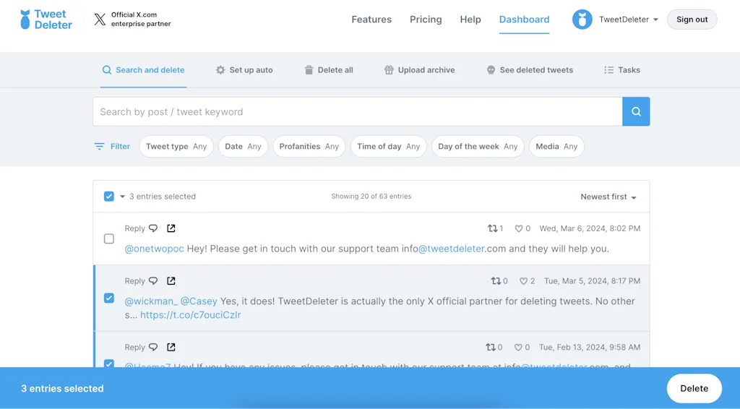
Task: Switch to Delete all tab
Action: click(x=329, y=70)
